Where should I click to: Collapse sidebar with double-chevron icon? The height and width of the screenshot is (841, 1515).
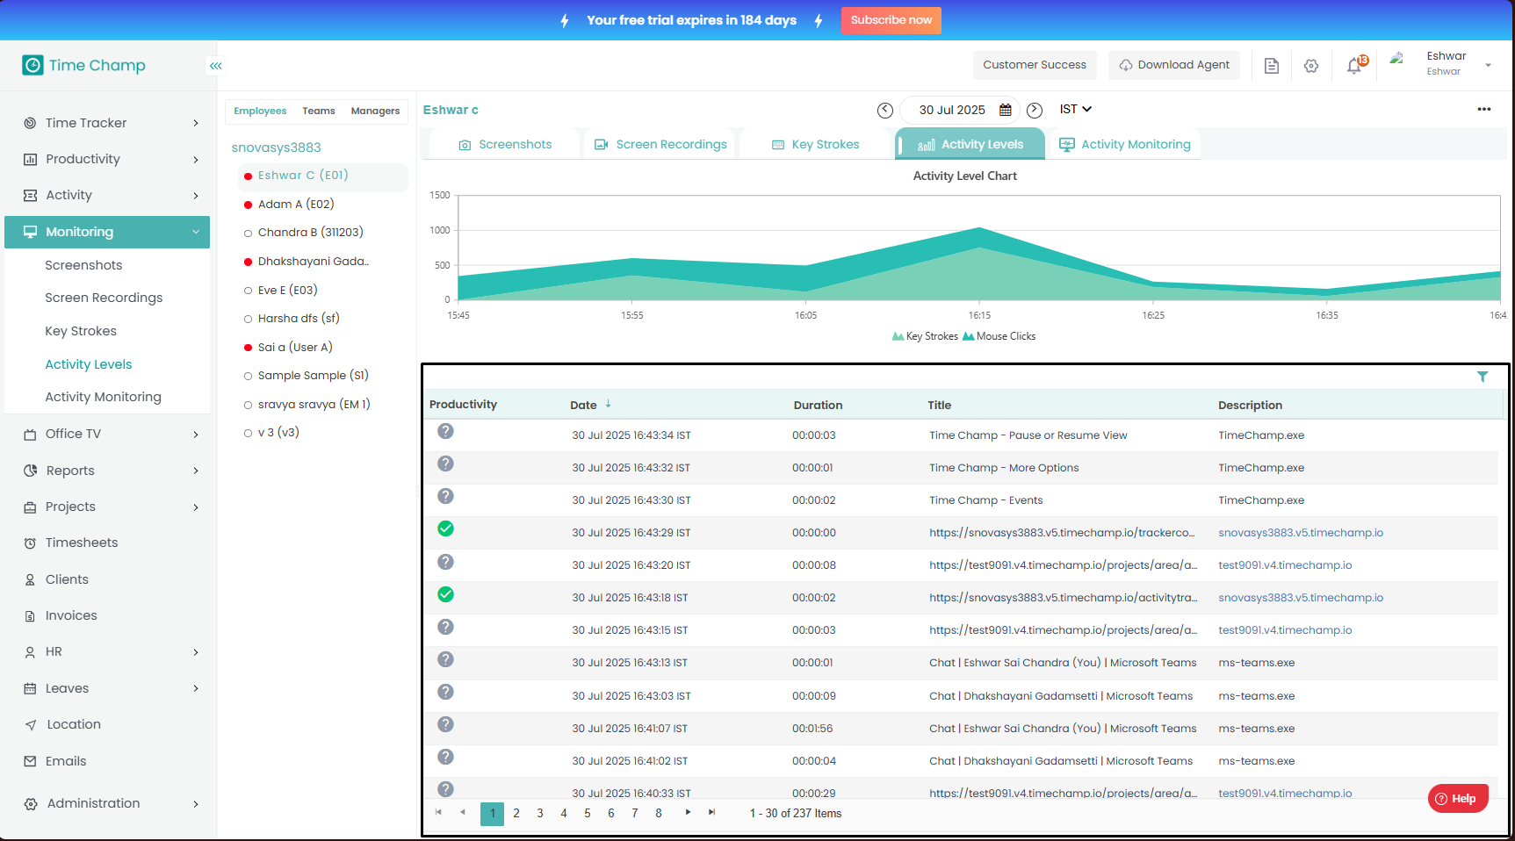point(215,66)
